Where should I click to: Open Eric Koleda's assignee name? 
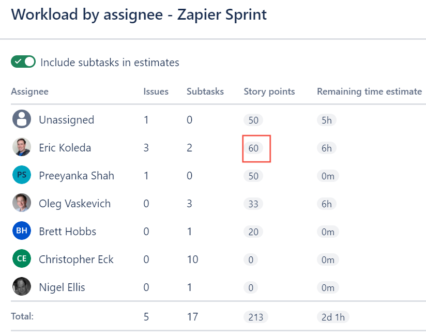tap(65, 148)
